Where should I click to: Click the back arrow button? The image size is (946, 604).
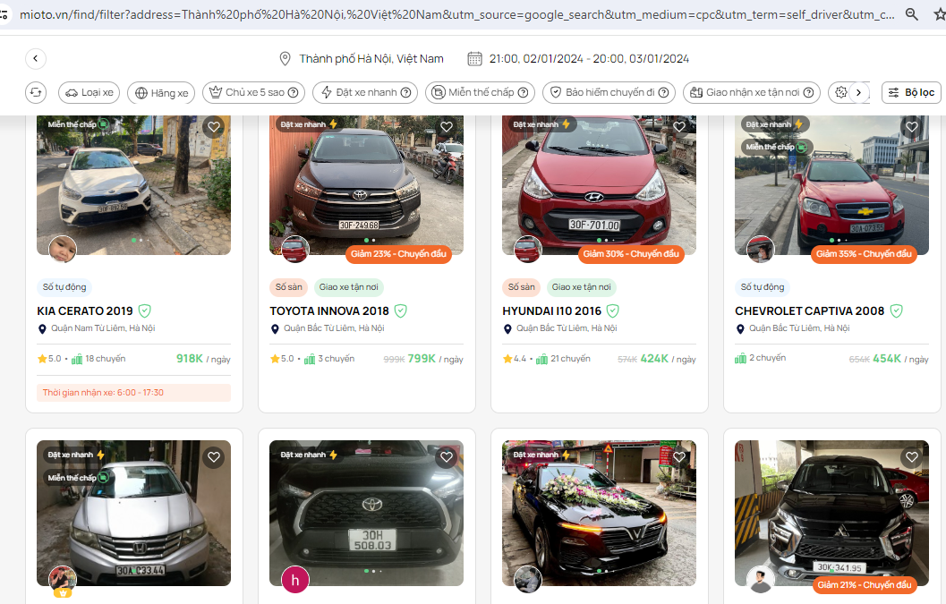pyautogui.click(x=36, y=59)
